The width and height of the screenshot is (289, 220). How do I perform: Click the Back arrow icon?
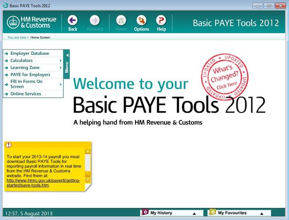pyautogui.click(x=73, y=20)
